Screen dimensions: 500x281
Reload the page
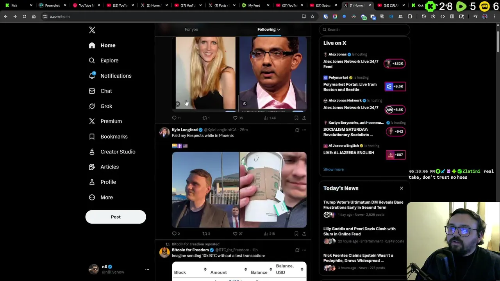24,16
